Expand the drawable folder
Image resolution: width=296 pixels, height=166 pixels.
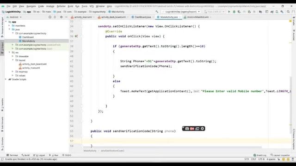point(13,56)
